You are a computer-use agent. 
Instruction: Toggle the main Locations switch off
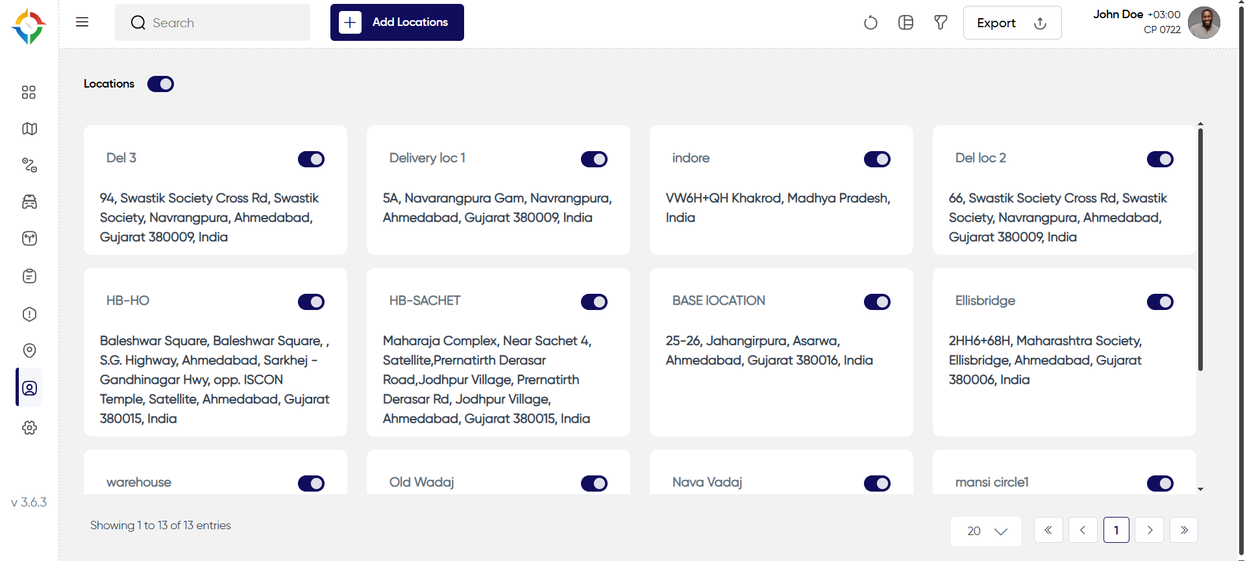[x=160, y=84]
